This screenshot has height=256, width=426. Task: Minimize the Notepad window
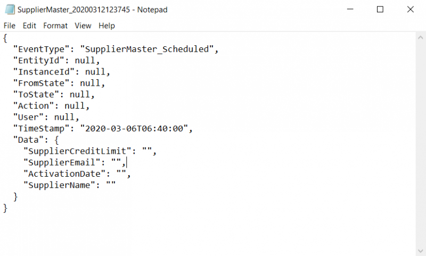pos(350,9)
